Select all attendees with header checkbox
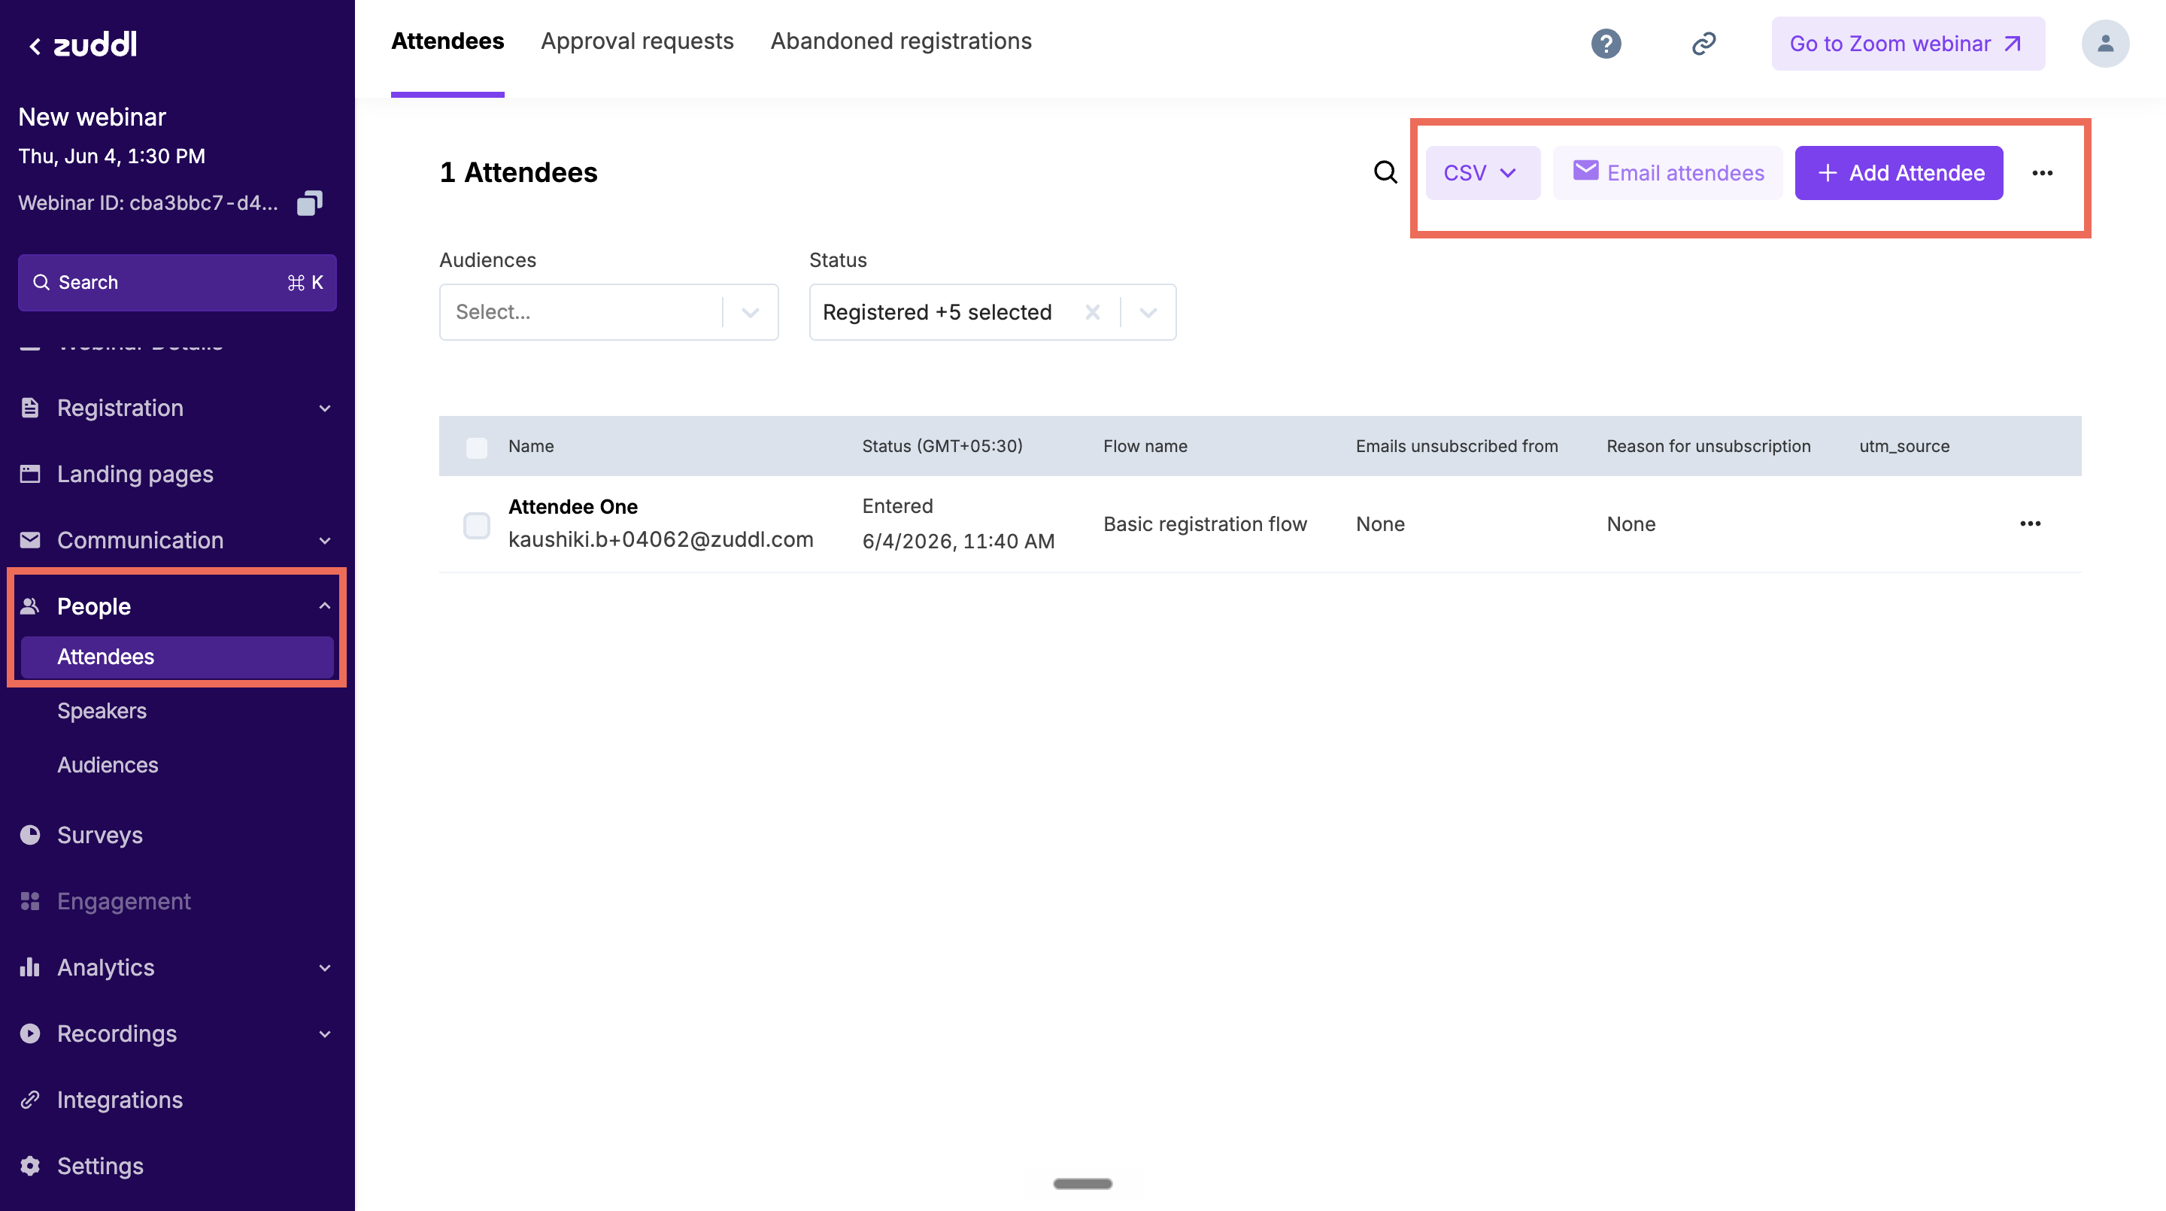This screenshot has width=2166, height=1211. pyautogui.click(x=477, y=447)
